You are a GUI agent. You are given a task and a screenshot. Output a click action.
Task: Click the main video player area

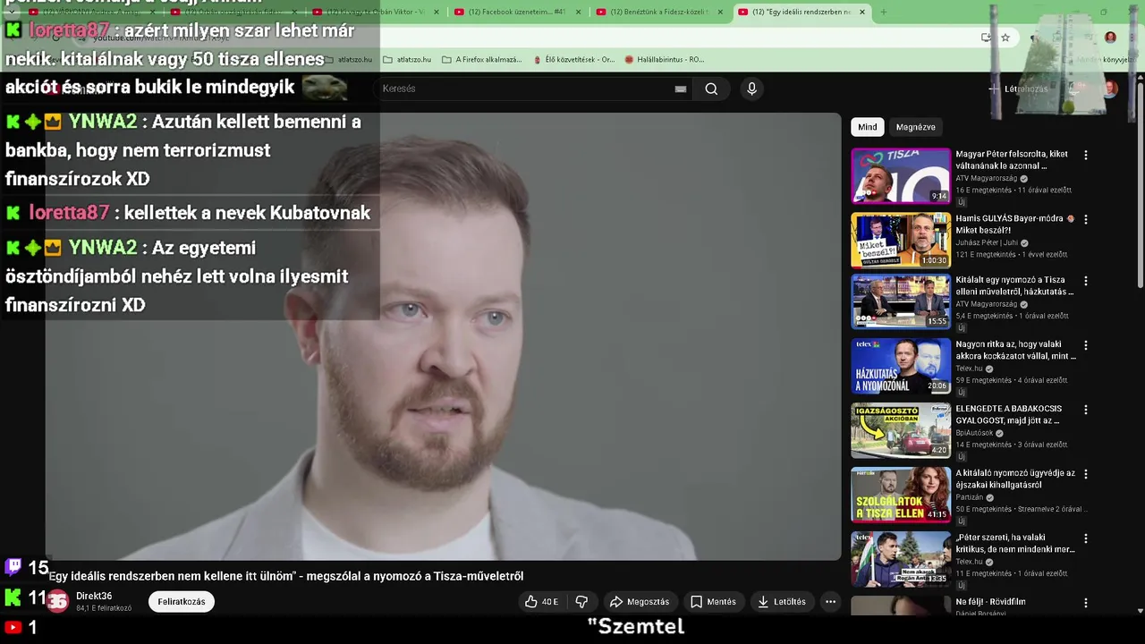[x=443, y=336]
